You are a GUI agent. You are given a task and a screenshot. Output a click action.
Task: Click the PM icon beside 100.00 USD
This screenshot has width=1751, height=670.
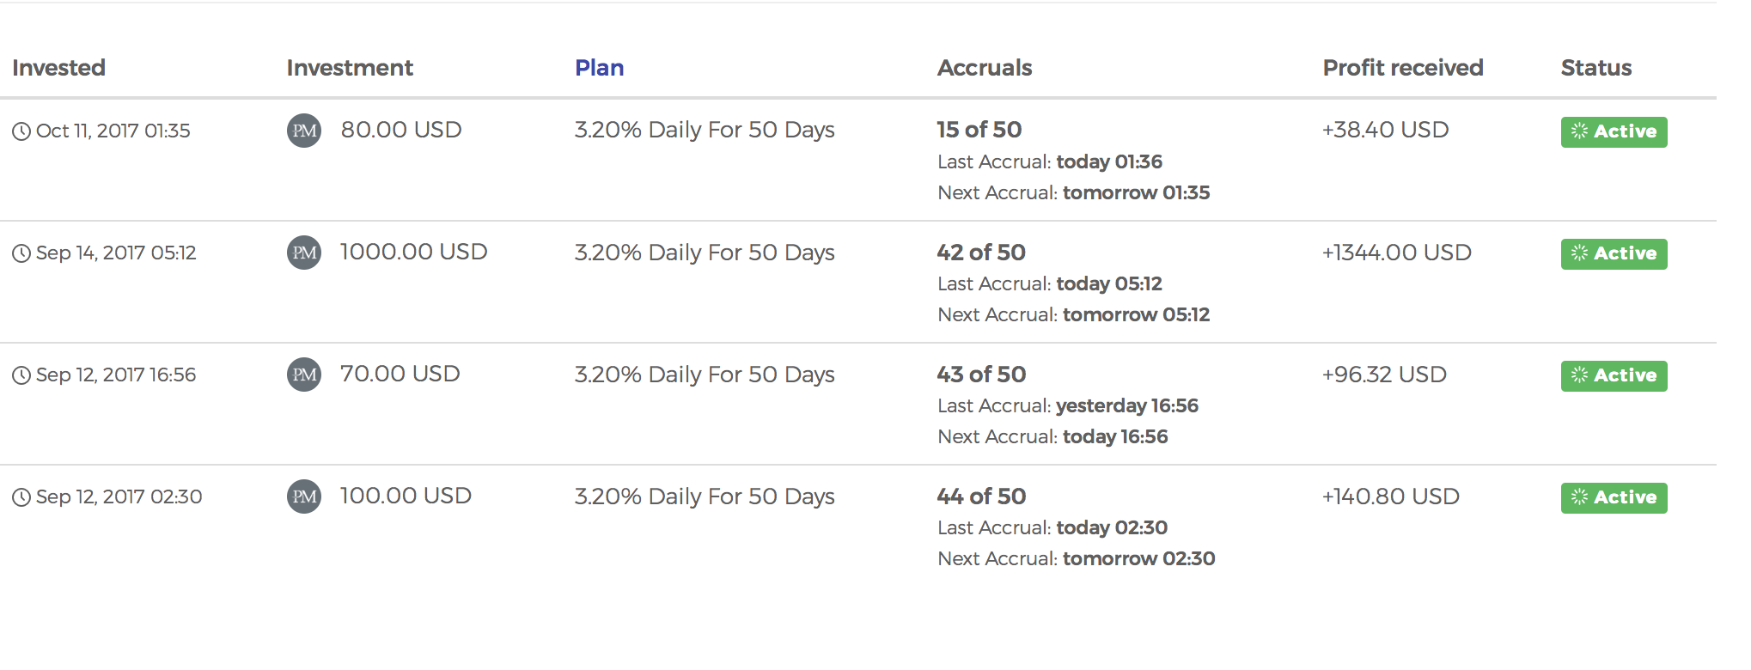(x=304, y=496)
